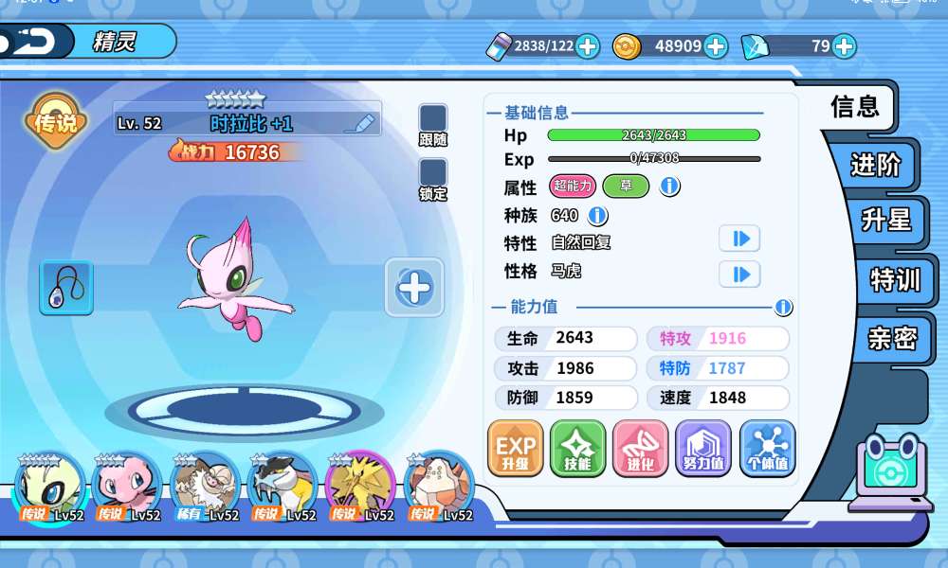Expand the 特性 自然回复 details arrow
This screenshot has height=568, width=948.
(739, 239)
